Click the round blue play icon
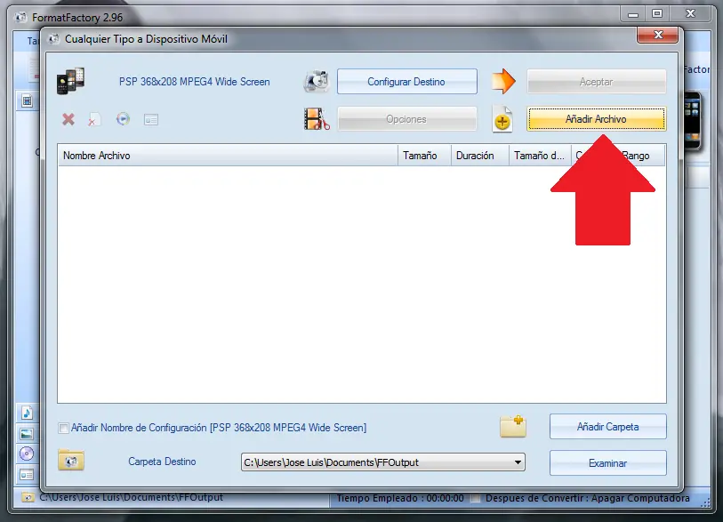 coord(123,119)
